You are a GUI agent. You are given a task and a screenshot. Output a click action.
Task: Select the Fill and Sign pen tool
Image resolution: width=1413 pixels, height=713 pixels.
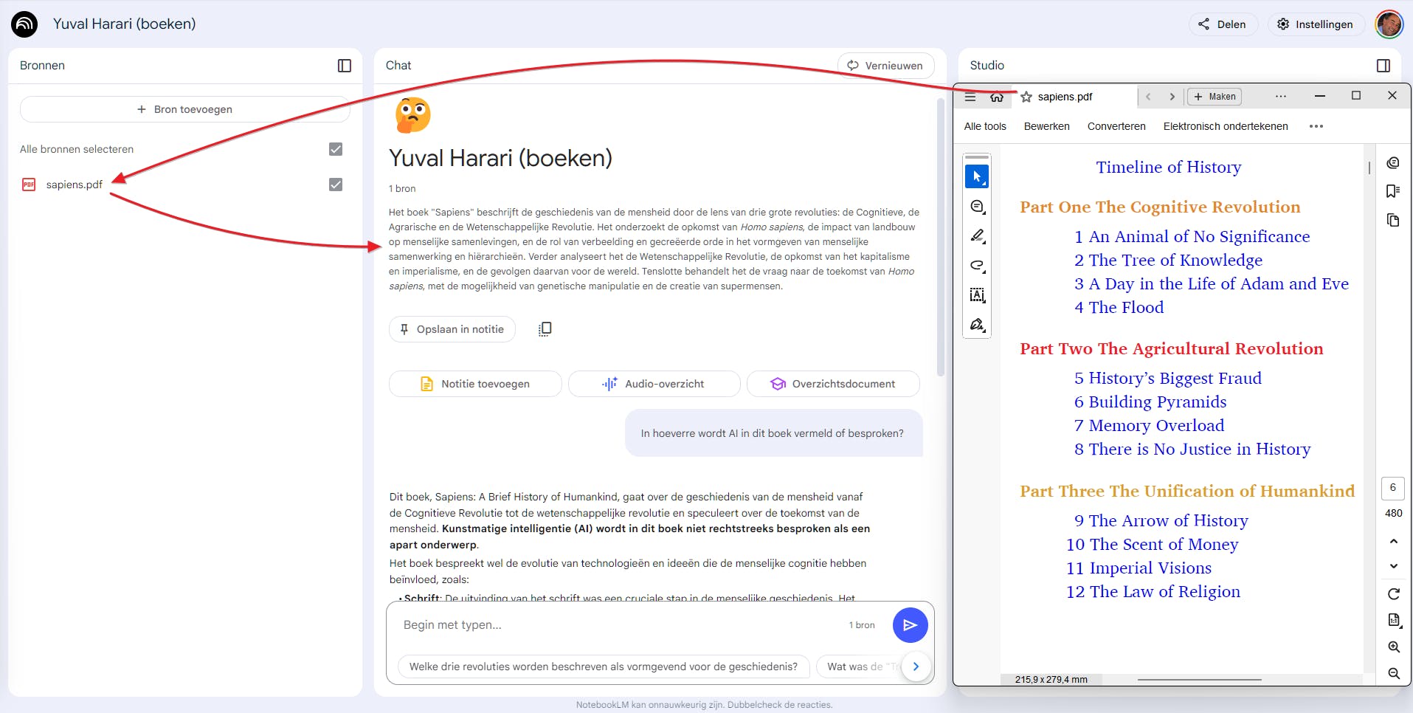[x=977, y=325]
